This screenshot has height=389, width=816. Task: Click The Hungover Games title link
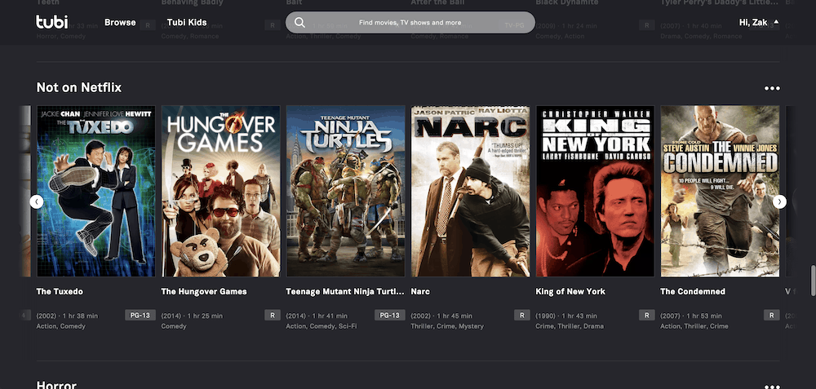point(204,291)
